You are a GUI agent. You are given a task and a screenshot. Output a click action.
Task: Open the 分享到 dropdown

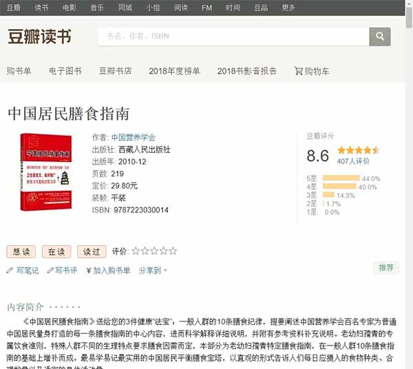(153, 271)
